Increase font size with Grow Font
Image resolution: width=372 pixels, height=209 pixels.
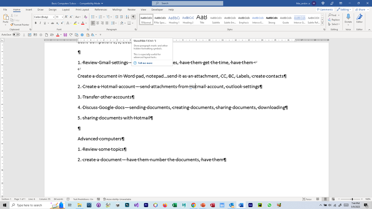click(66, 17)
